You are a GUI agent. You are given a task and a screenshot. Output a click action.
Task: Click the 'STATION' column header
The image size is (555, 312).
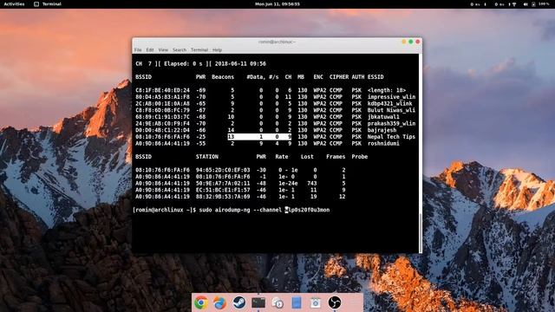click(x=207, y=156)
